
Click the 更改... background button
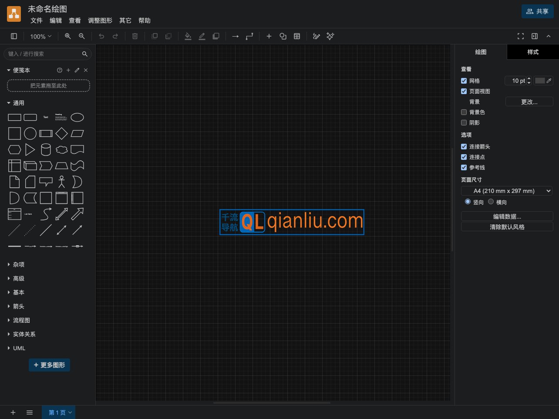tap(529, 101)
